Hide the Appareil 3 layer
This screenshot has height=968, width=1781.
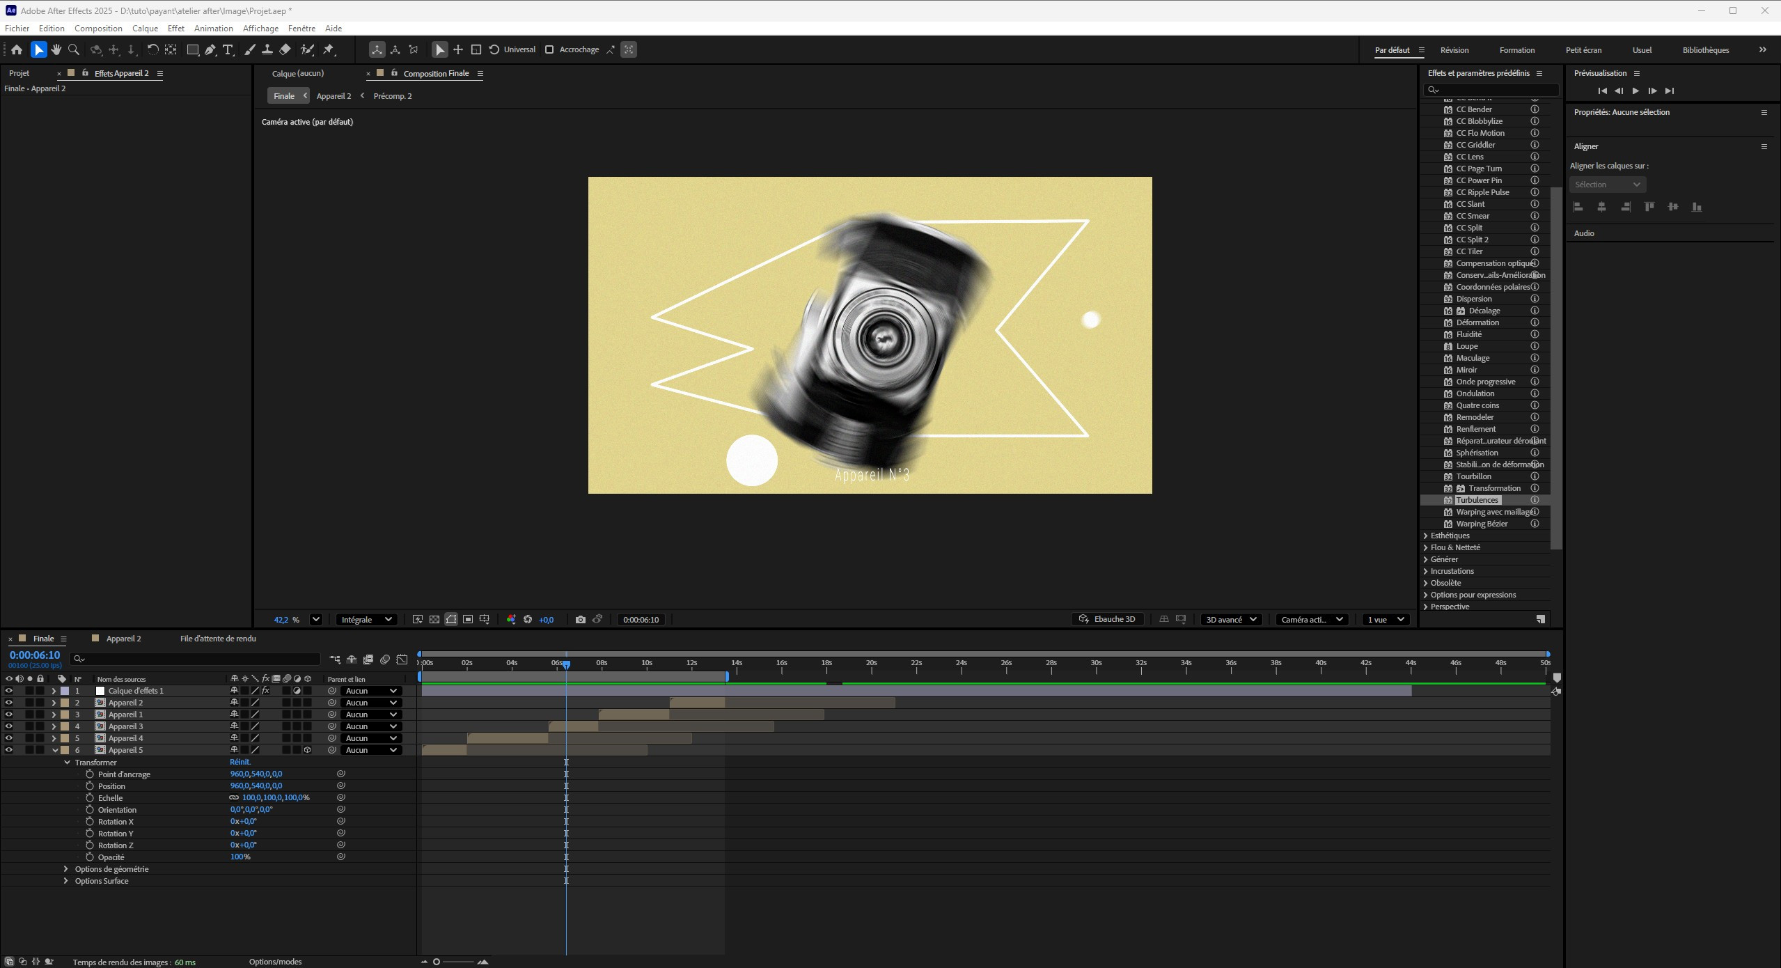coord(9,726)
